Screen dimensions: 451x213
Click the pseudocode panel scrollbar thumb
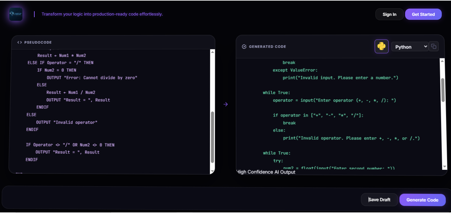(212, 137)
